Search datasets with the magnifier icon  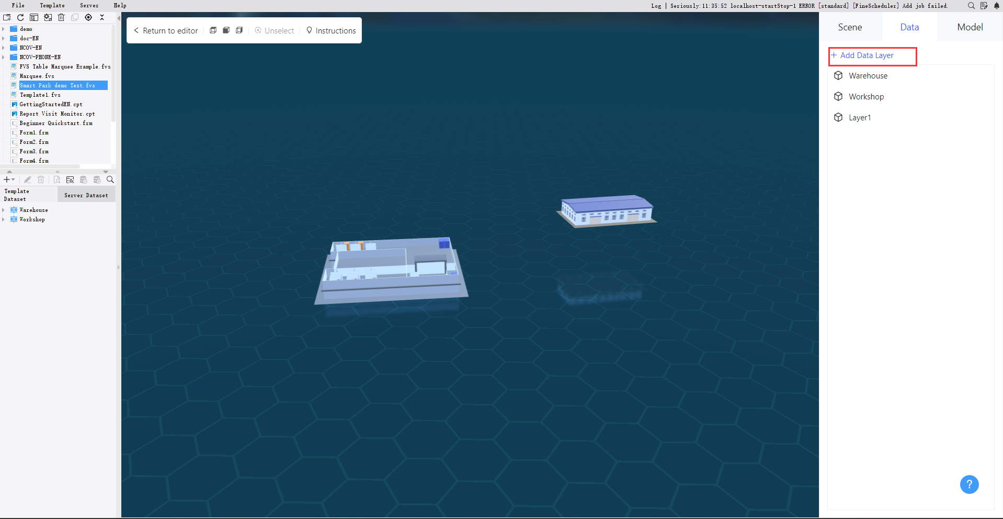click(110, 179)
